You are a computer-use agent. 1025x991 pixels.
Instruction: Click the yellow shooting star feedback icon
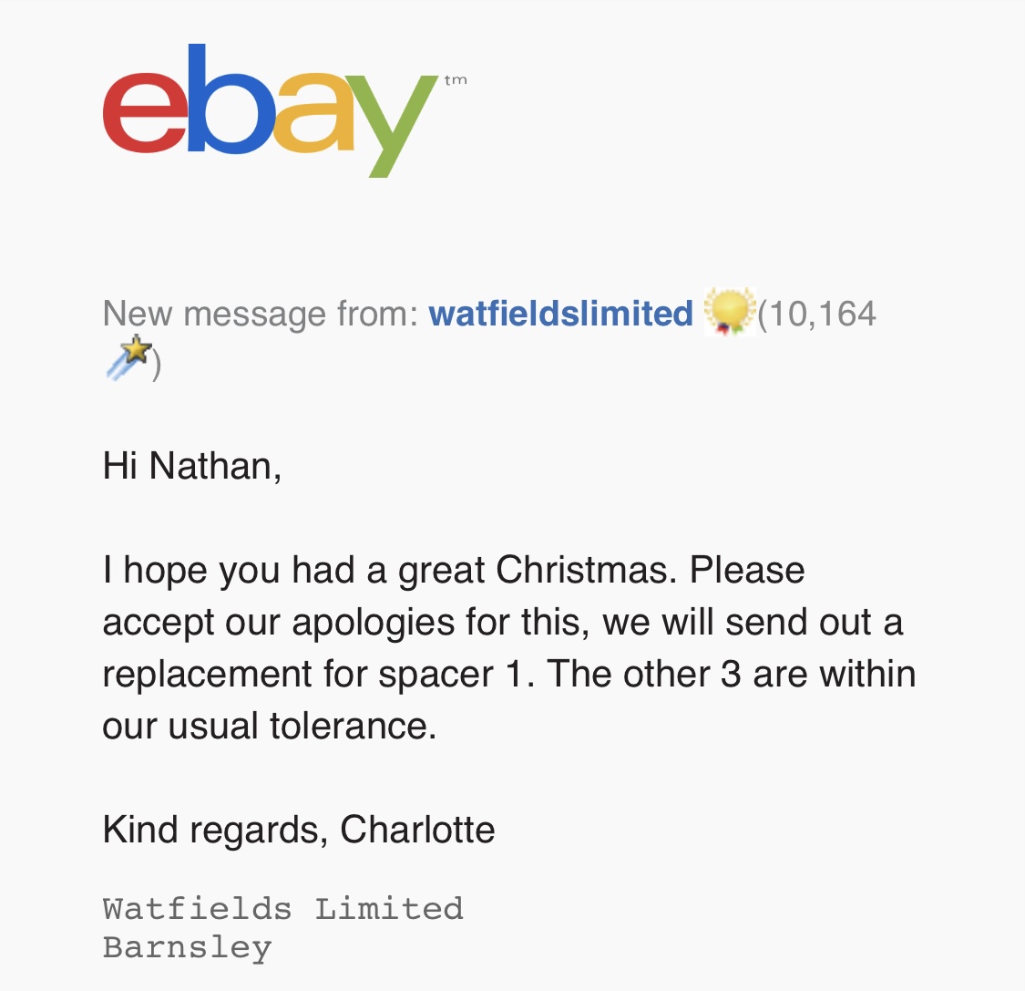[x=128, y=357]
